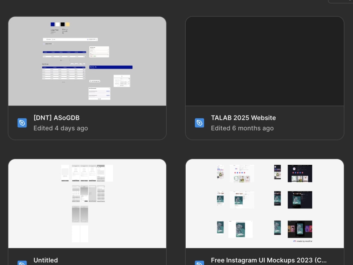Screen dimensions: 353x265
Task: Click the design file icon beside TALAB 2025 Website
Action: coord(199,123)
